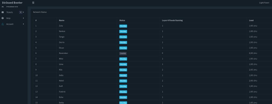
Task: Select the Lima name cell
Action: tap(61, 64)
